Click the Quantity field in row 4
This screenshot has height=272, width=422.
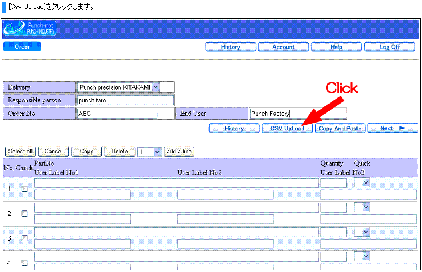tap(333, 256)
